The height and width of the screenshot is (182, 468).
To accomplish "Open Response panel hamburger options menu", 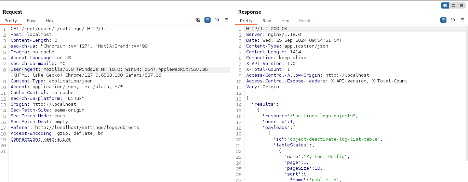I will [x=462, y=20].
